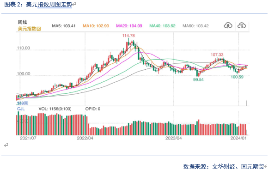The width and height of the screenshot is (268, 170).
Task: Select the 周线 period label
Action: pyautogui.click(x=22, y=22)
